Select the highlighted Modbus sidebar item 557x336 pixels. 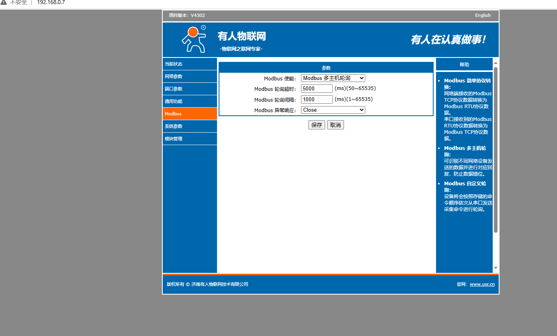pyautogui.click(x=190, y=114)
